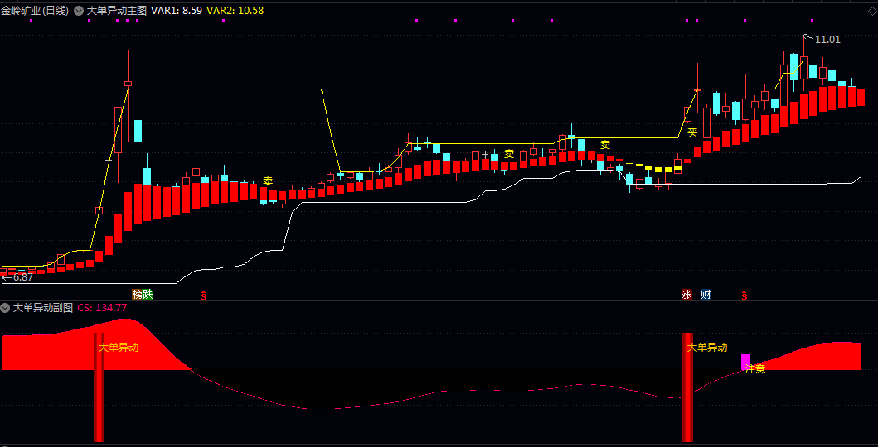Screen dimensions: 878x447
Task: Click the yellow VAR2: 10.58 value label
Action: [x=235, y=10]
